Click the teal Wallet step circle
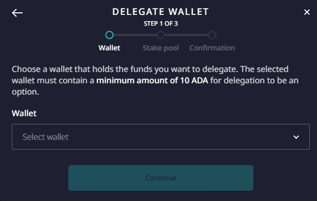Screen dimensions: 317x201 [x=109, y=35]
